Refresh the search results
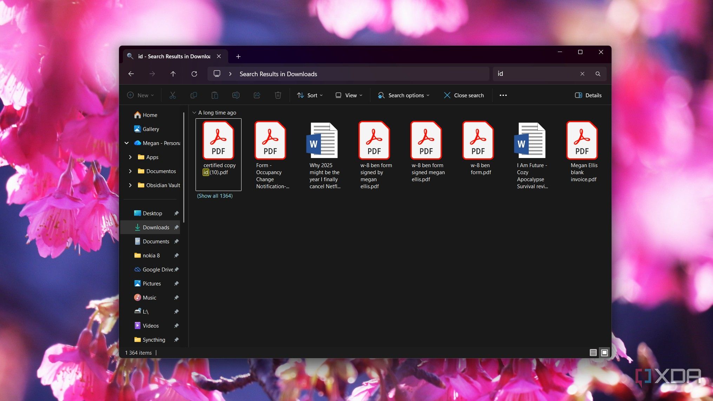 coord(194,74)
